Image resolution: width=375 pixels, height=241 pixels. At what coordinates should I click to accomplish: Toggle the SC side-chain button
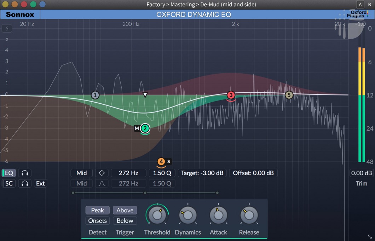[9, 183]
